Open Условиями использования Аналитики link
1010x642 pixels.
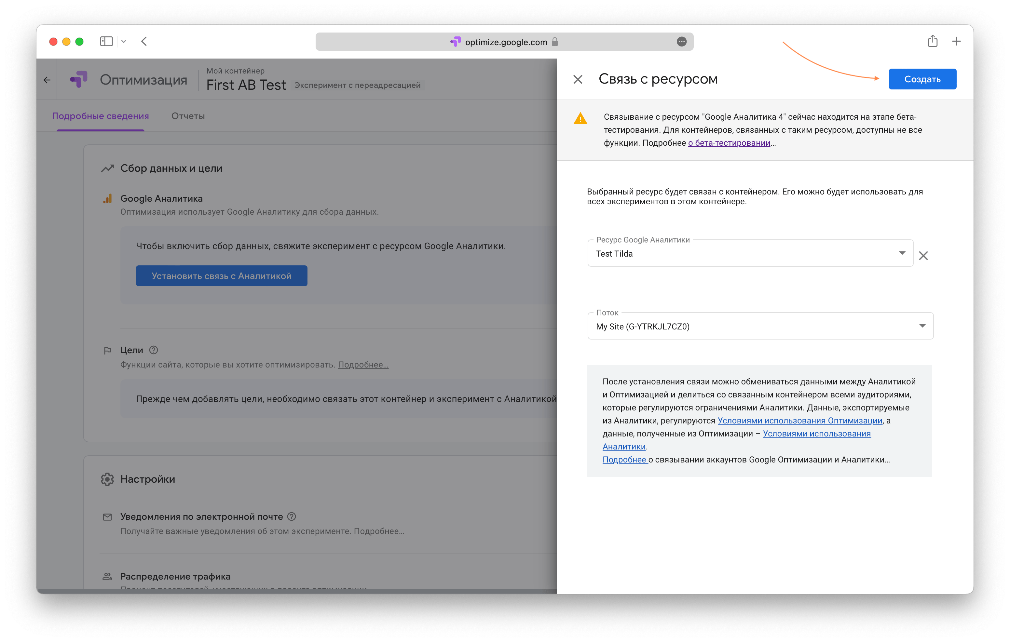pyautogui.click(x=817, y=434)
